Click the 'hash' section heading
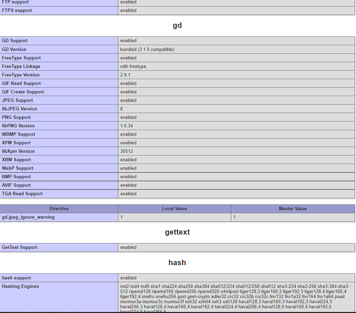Viewport: 356px width, 313px height. click(x=177, y=263)
